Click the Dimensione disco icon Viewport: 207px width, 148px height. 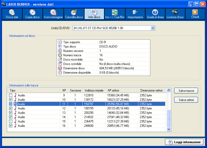click(60, 68)
